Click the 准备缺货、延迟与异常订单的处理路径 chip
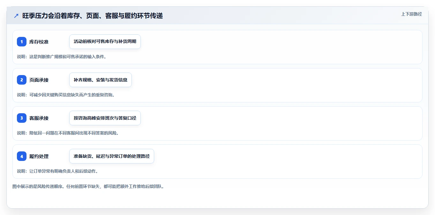Viewport: 435px width, 215px height. (112, 156)
